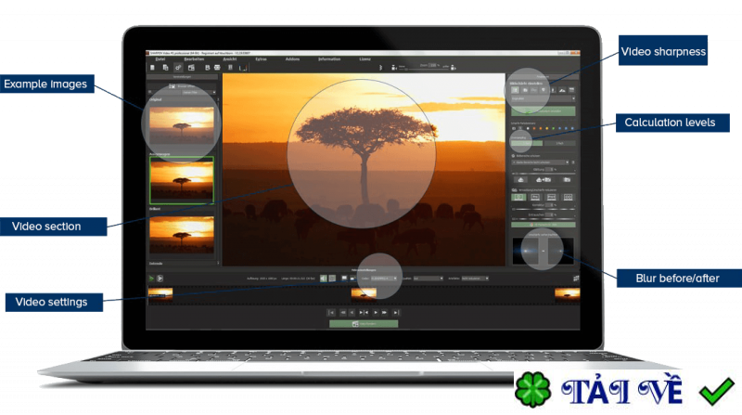Select the first timeline frame thumbnail
742x415 pixels.
pos(160,294)
